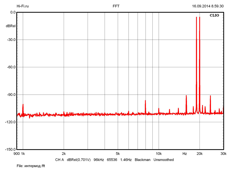232x174 pixels.
Task: Select the -30.0 y-axis tick label
Action: [x=11, y=40]
